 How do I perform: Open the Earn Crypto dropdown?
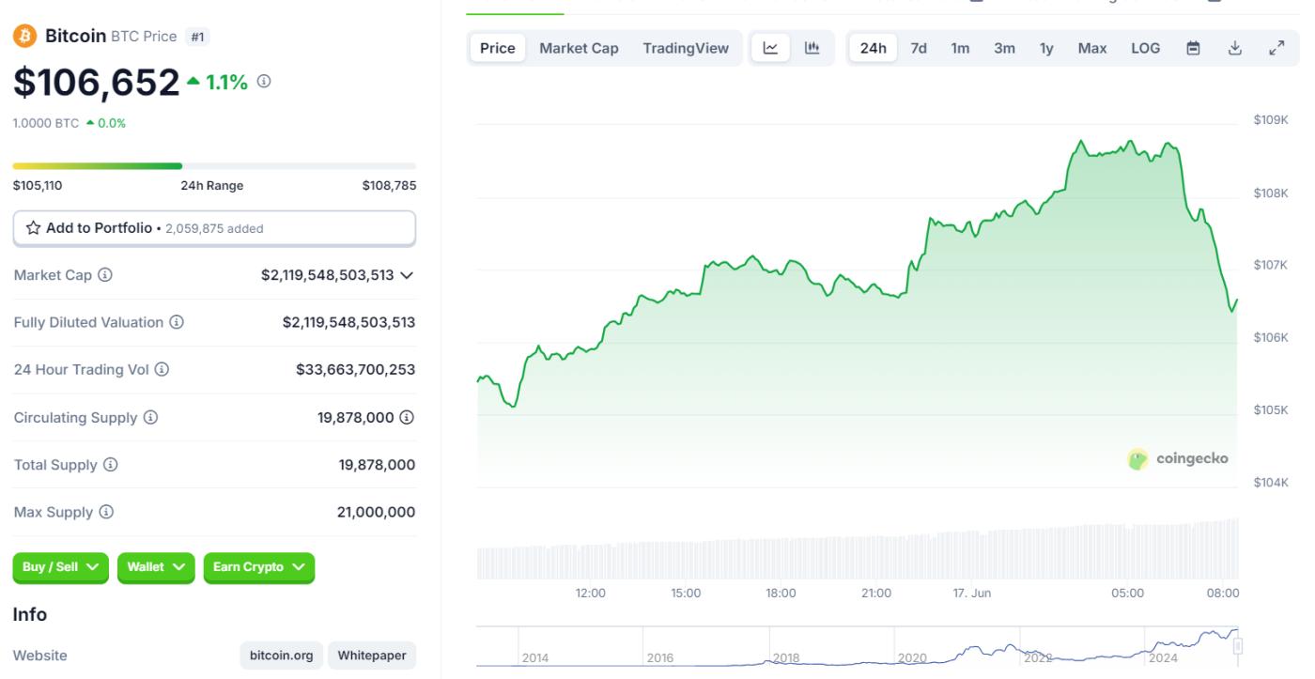click(258, 567)
